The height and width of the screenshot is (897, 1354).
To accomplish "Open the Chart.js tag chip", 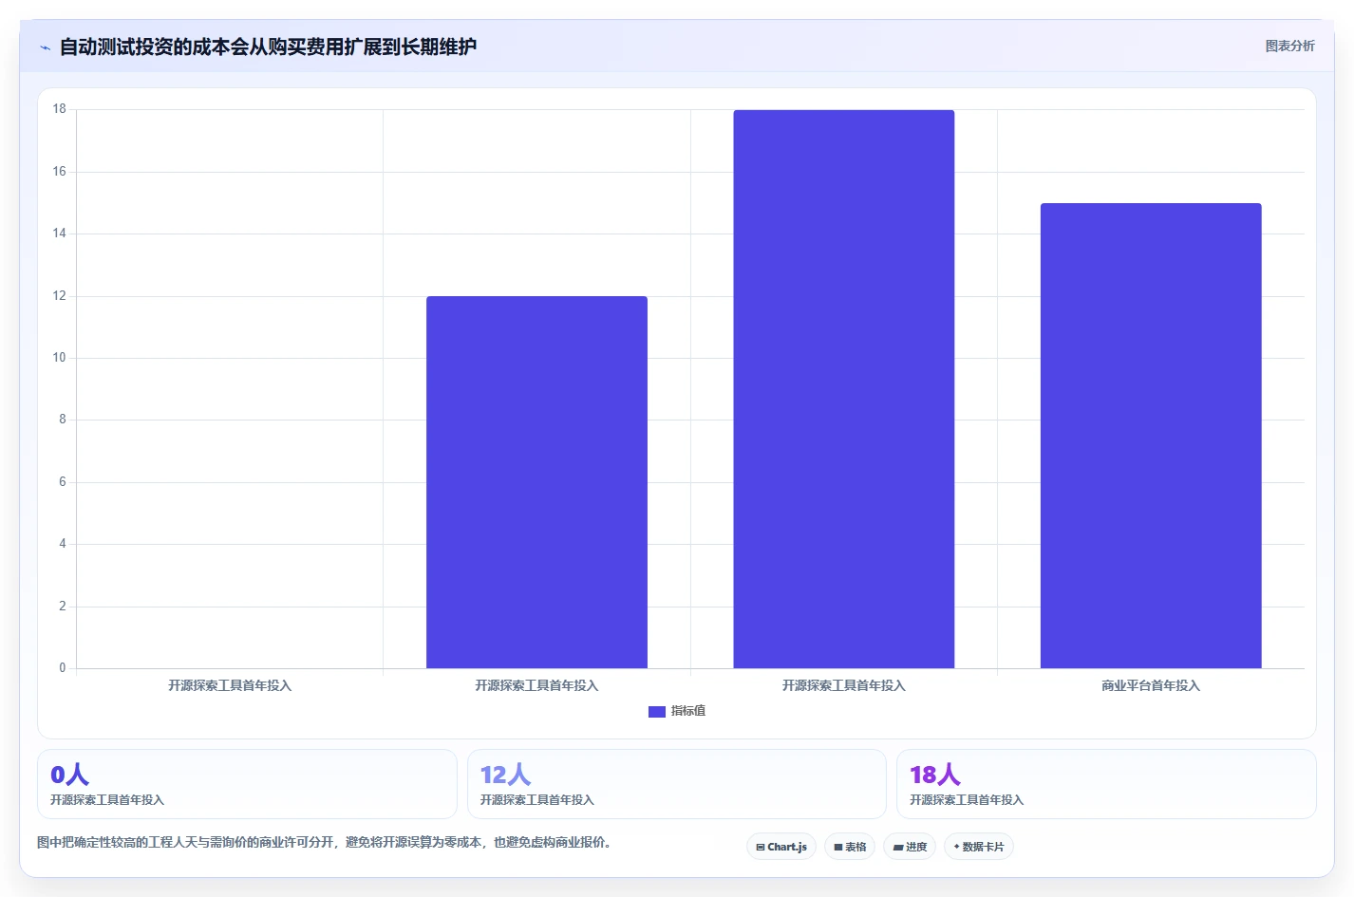I will tap(781, 847).
